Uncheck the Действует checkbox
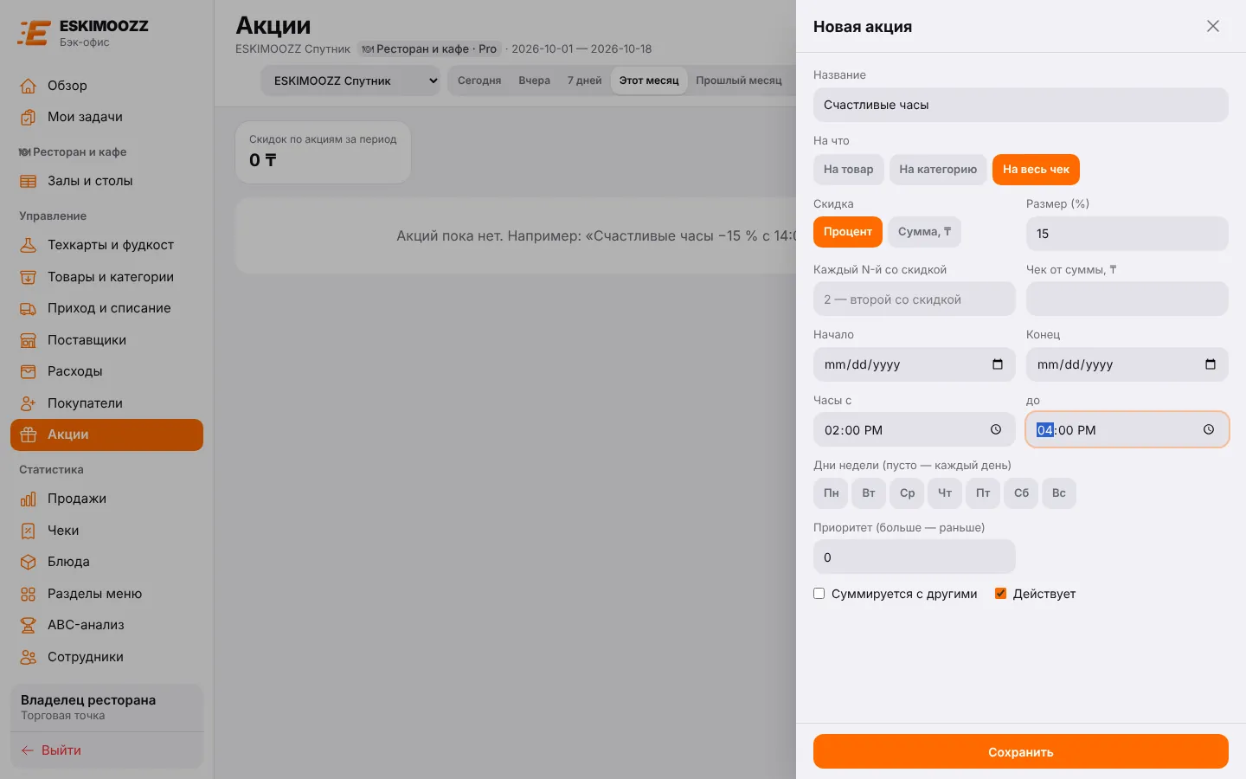The image size is (1246, 779). click(1001, 594)
